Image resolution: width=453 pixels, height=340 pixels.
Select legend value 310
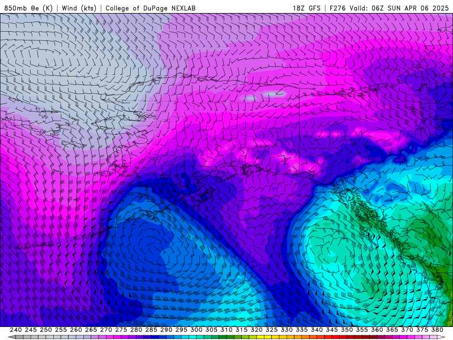(x=226, y=330)
